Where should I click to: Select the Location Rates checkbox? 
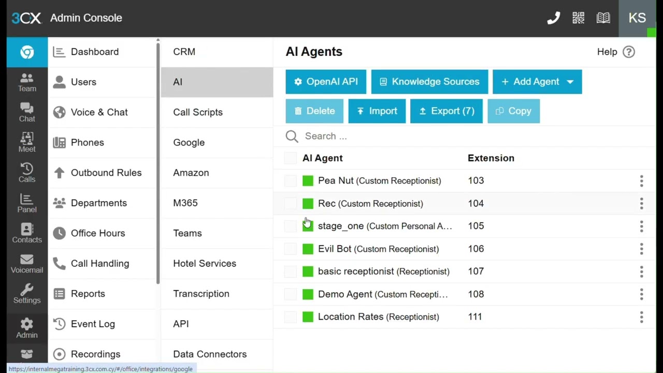pos(291,317)
